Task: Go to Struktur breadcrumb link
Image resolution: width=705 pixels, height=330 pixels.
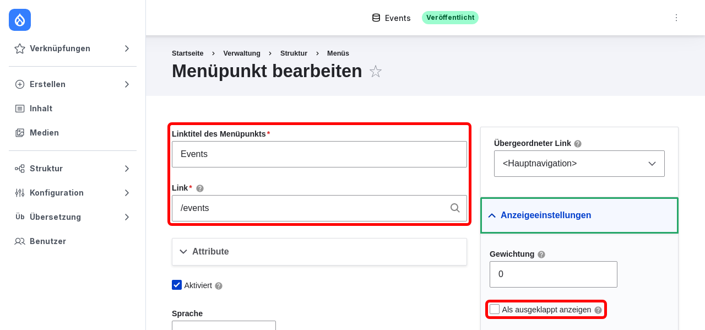Action: point(294,53)
